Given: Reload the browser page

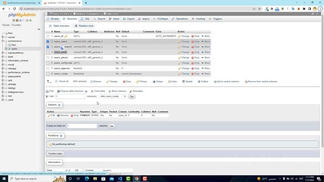Looking at the screenshot, I should click(15, 9).
